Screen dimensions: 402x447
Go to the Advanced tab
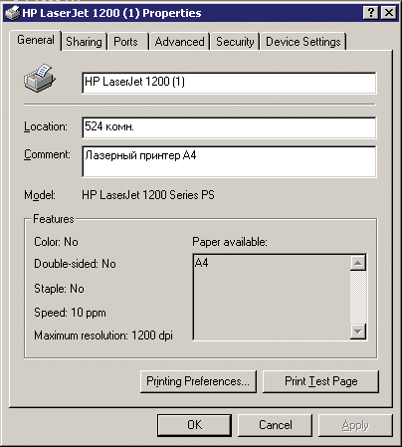179,42
